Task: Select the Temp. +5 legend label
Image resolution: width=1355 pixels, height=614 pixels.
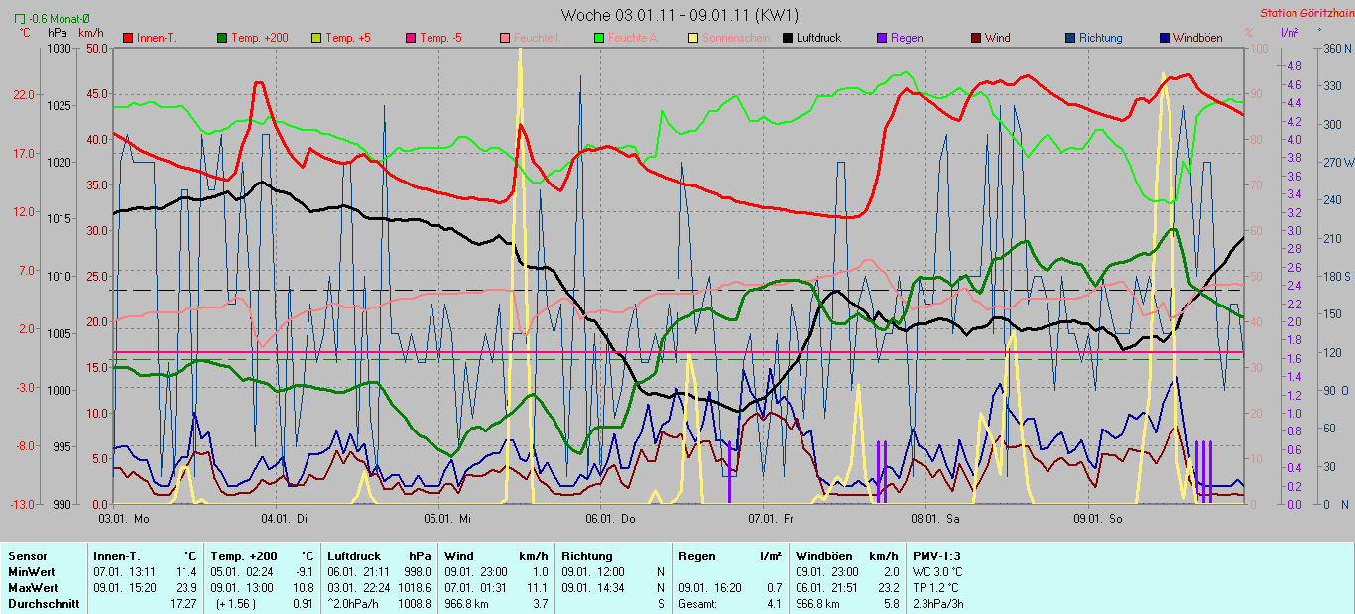Action: [x=348, y=38]
